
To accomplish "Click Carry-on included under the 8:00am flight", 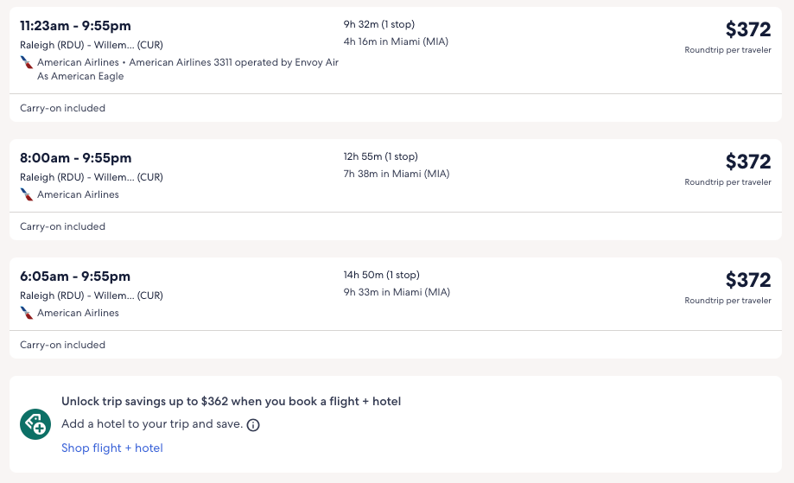I will click(x=62, y=226).
